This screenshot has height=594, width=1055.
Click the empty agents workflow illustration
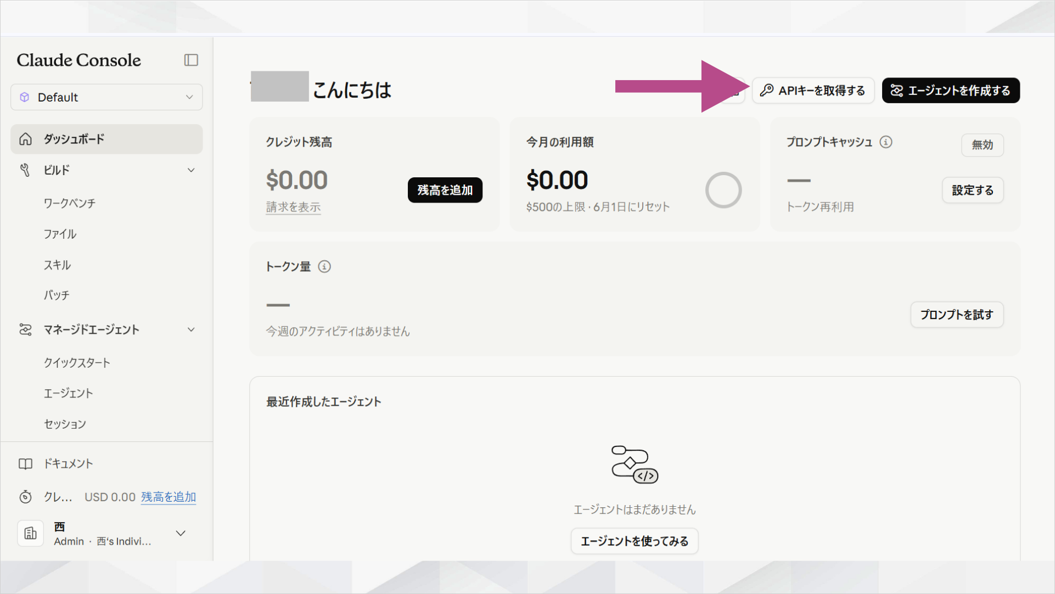pos(635,464)
